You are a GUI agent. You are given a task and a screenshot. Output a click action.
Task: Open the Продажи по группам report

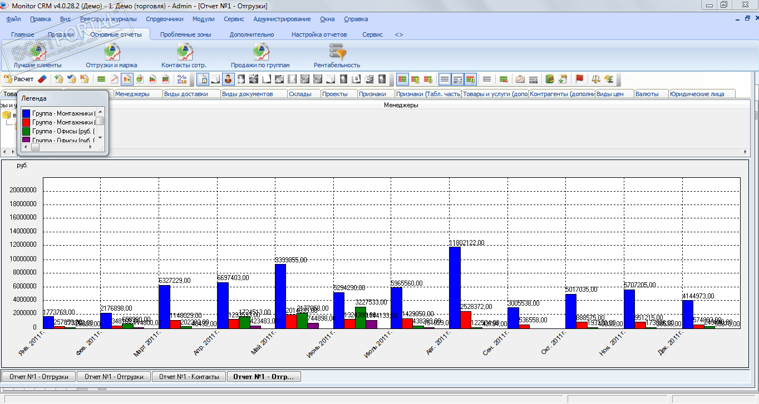(x=260, y=53)
